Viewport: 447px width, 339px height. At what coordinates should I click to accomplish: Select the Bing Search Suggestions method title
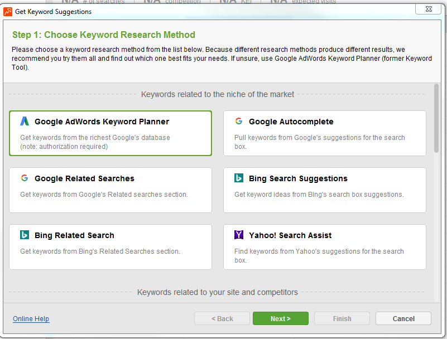pyautogui.click(x=298, y=178)
